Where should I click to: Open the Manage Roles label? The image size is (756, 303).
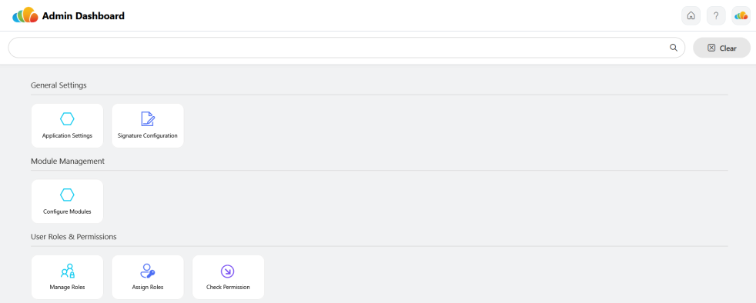67,287
